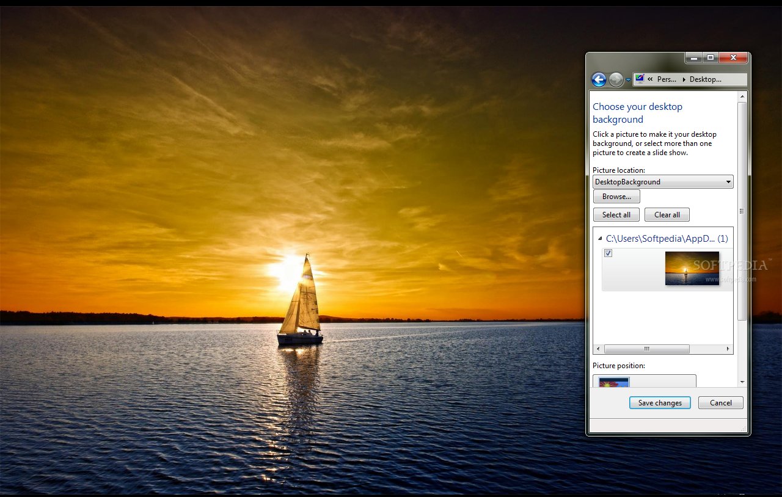Click the horizontal scrollbar thumb in picture list
The image size is (782, 497).
pyautogui.click(x=647, y=349)
